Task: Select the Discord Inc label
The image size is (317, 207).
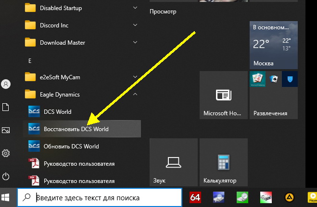Action: [x=54, y=25]
